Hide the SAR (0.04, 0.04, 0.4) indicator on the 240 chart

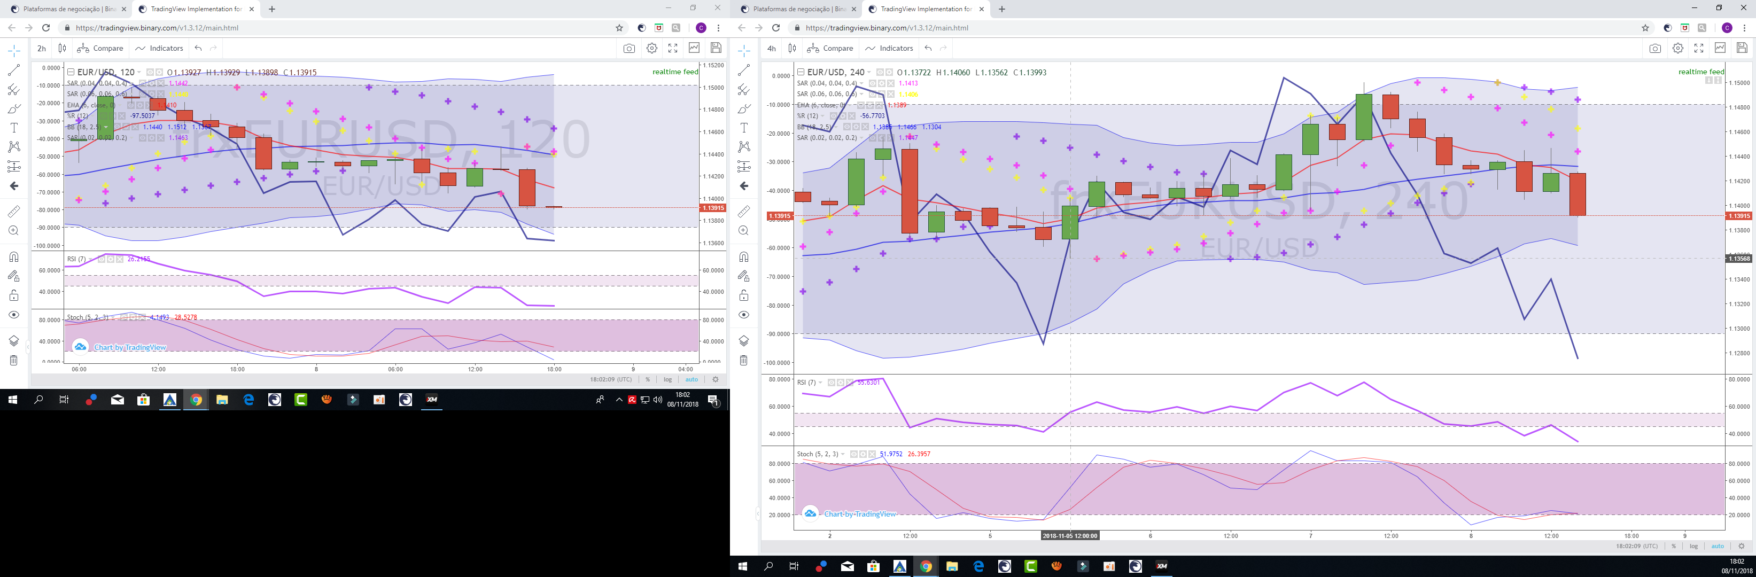pos(873,83)
